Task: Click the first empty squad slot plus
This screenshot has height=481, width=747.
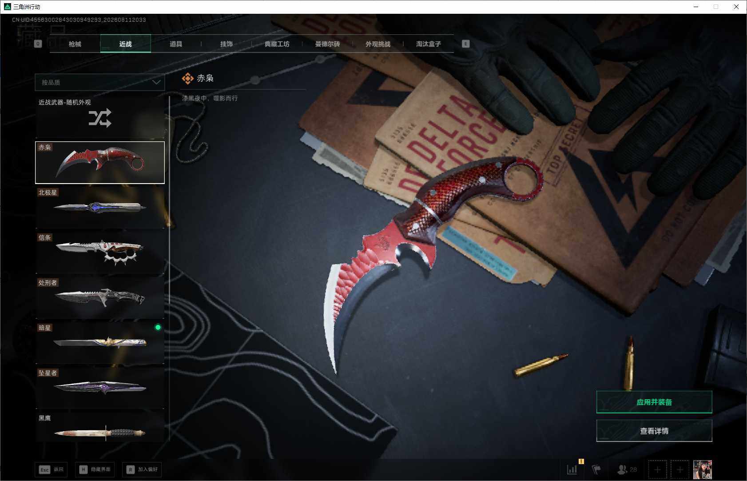Action: [x=658, y=469]
